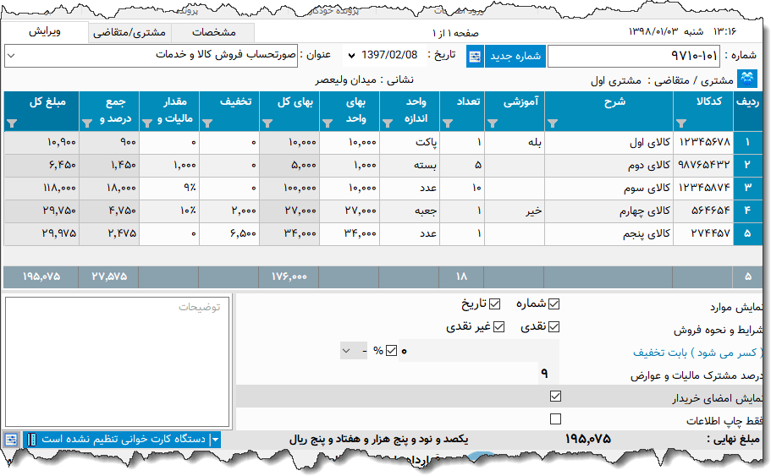Viewport: 771px width, 476px height.
Task: Toggle the تاریخ checkbox
Action: [x=495, y=304]
